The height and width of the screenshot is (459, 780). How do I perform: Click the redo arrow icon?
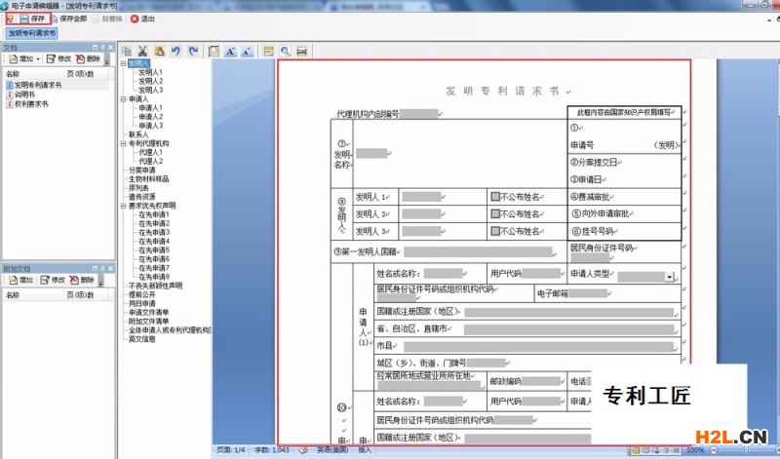tap(192, 51)
